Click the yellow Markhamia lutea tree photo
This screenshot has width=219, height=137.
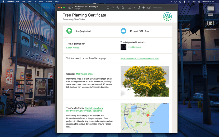(145, 81)
